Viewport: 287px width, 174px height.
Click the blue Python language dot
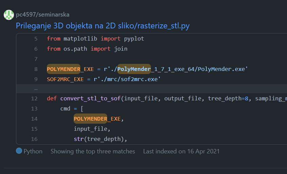click(19, 151)
